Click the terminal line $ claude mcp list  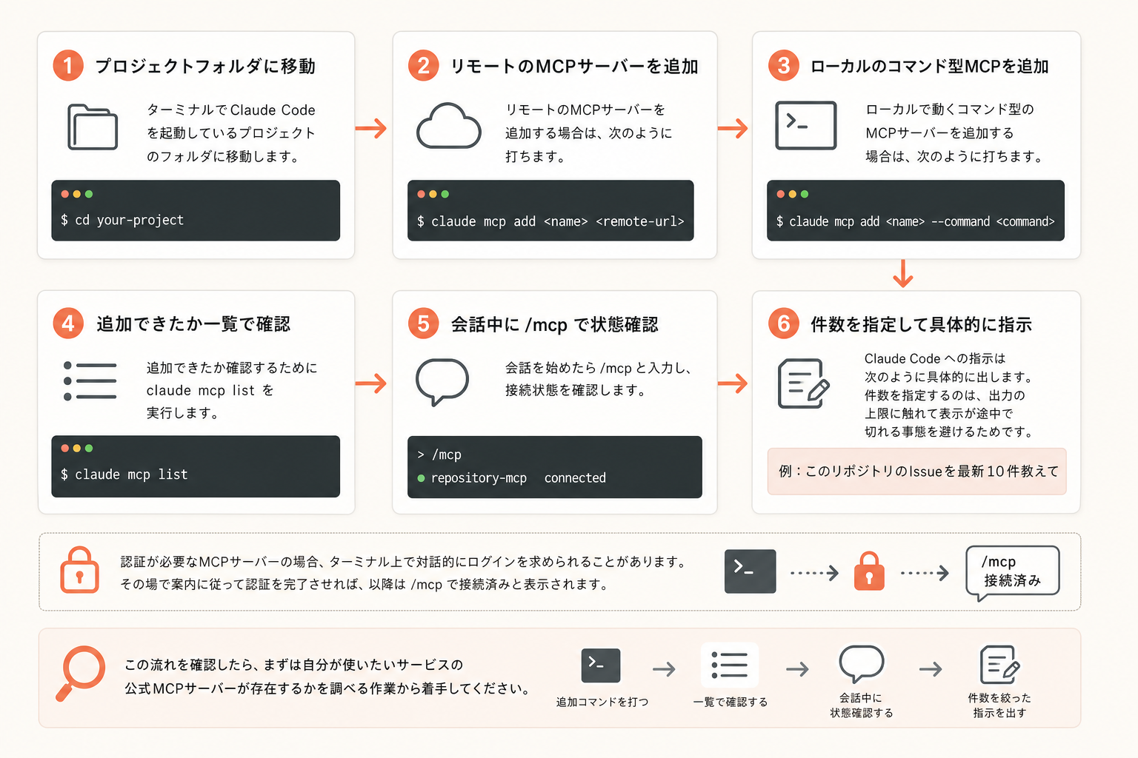(124, 474)
